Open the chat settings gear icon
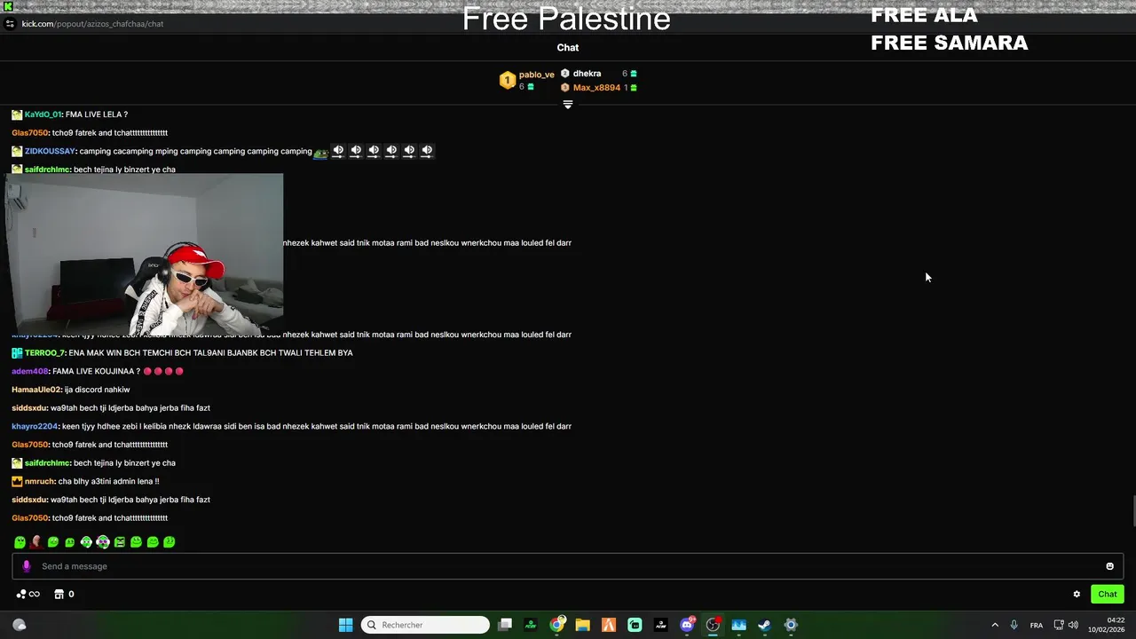 point(1077,595)
